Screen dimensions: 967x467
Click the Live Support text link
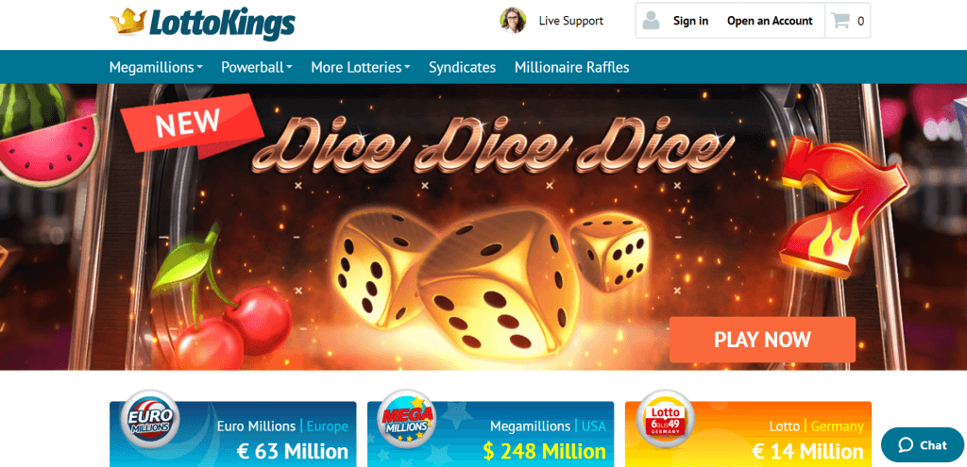[571, 21]
